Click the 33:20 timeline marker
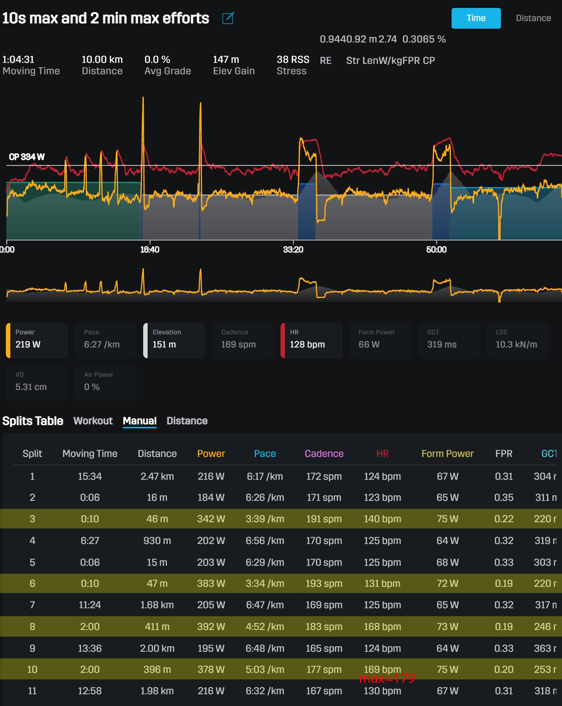This screenshot has width=562, height=706. pos(293,249)
